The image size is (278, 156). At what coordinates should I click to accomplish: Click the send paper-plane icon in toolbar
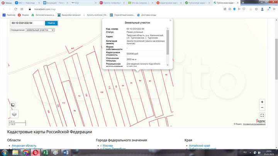(239, 9)
